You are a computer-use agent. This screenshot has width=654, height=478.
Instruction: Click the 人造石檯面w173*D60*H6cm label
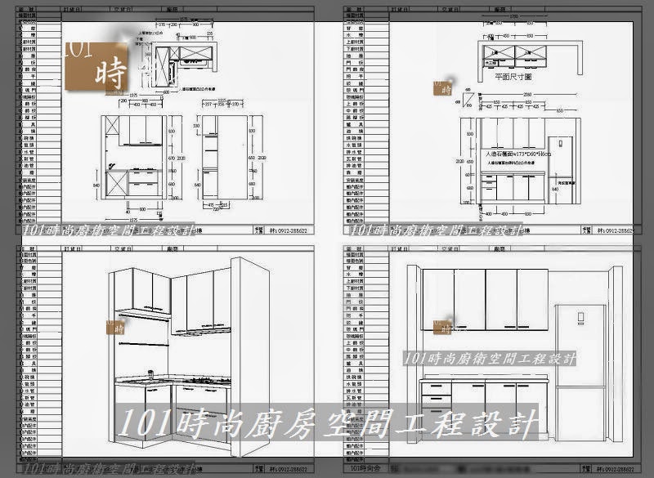click(517, 154)
